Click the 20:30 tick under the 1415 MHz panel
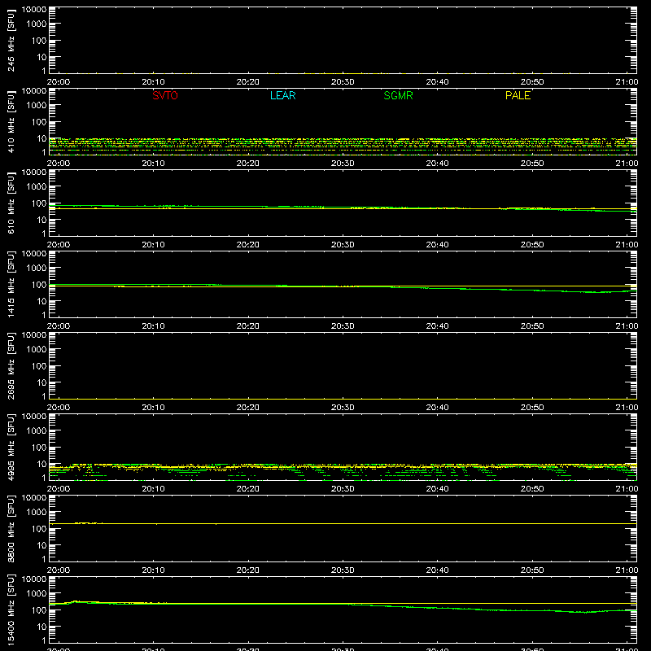Screen dimensions: 651x651 tap(343, 326)
